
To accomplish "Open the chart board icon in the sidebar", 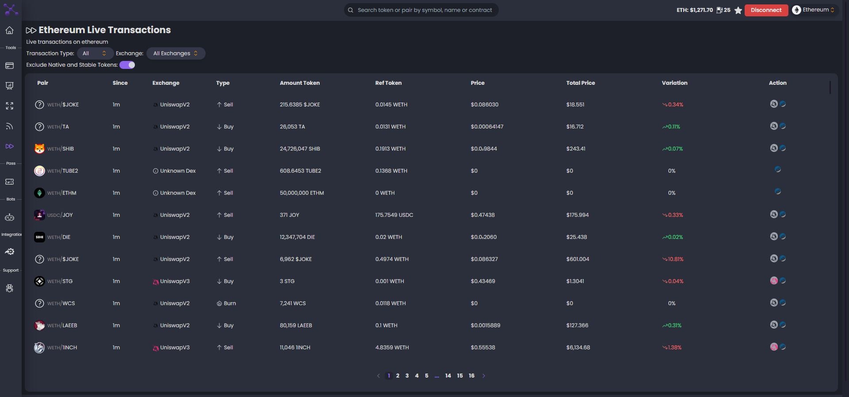I will click(9, 86).
